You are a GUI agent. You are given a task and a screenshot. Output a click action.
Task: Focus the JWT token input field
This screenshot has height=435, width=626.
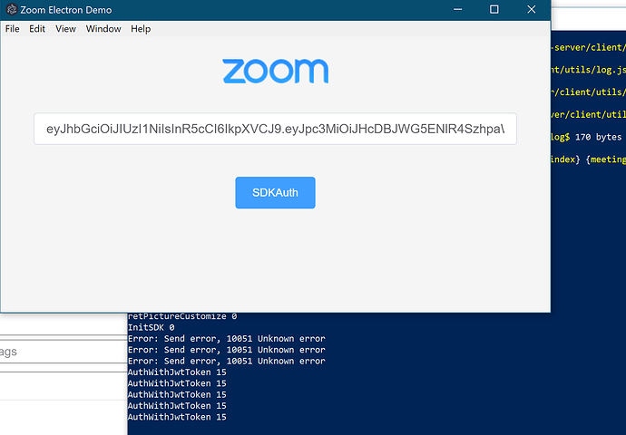coord(275,129)
